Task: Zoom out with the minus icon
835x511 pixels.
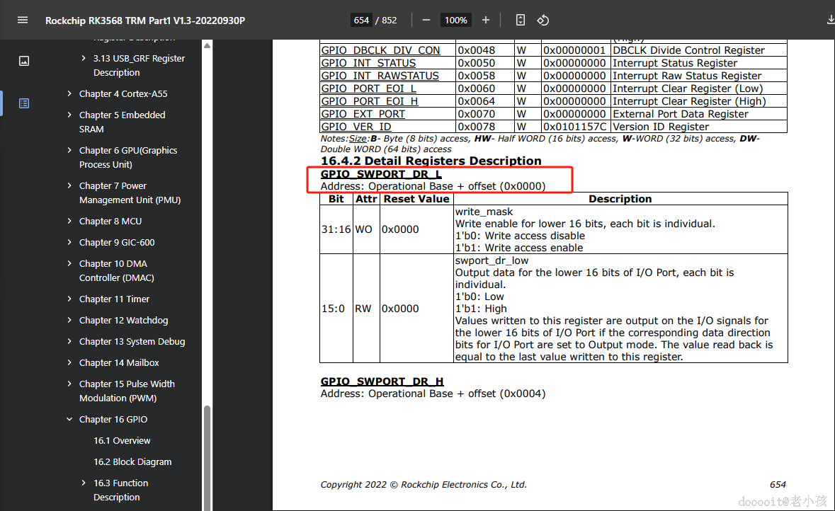Action: tap(426, 21)
